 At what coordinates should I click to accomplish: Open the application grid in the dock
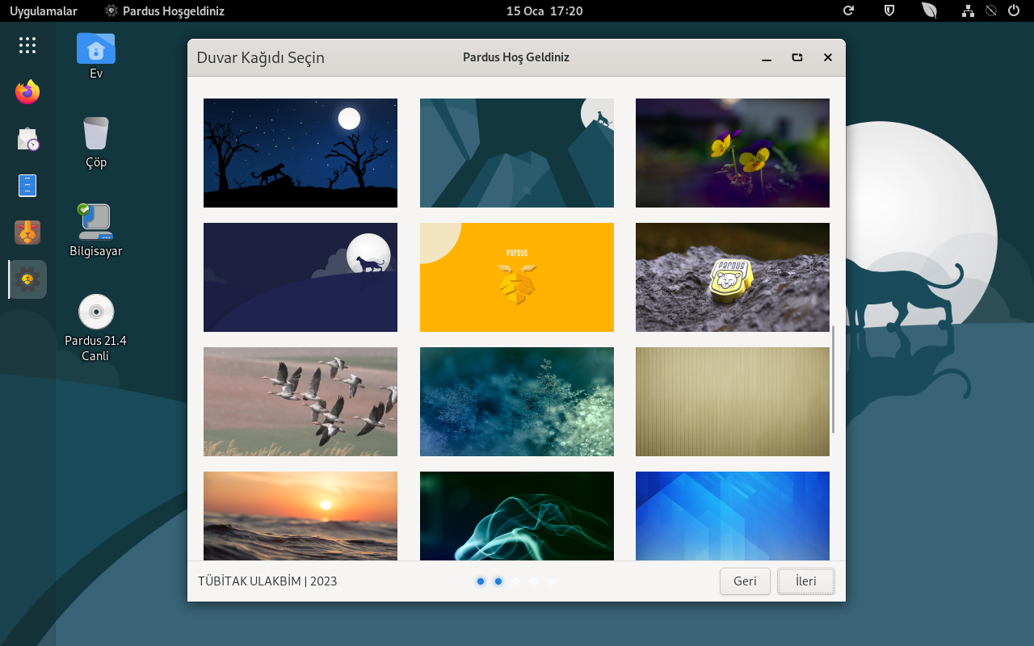point(27,45)
